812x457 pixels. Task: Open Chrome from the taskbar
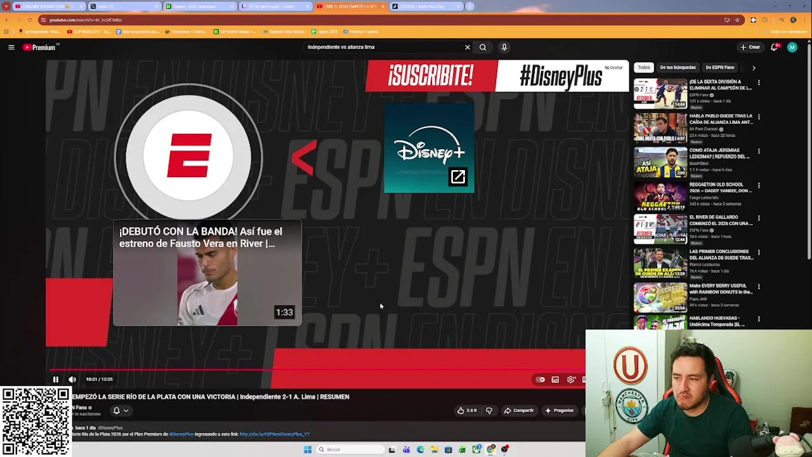[490, 449]
